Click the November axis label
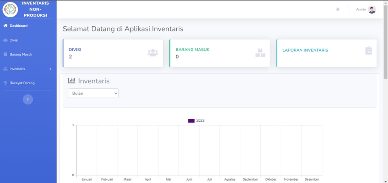The image size is (388, 183). click(291, 179)
